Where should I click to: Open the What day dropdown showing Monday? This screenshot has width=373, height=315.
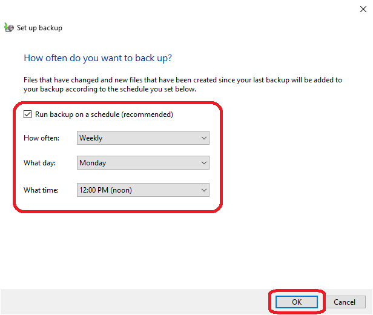[143, 163]
